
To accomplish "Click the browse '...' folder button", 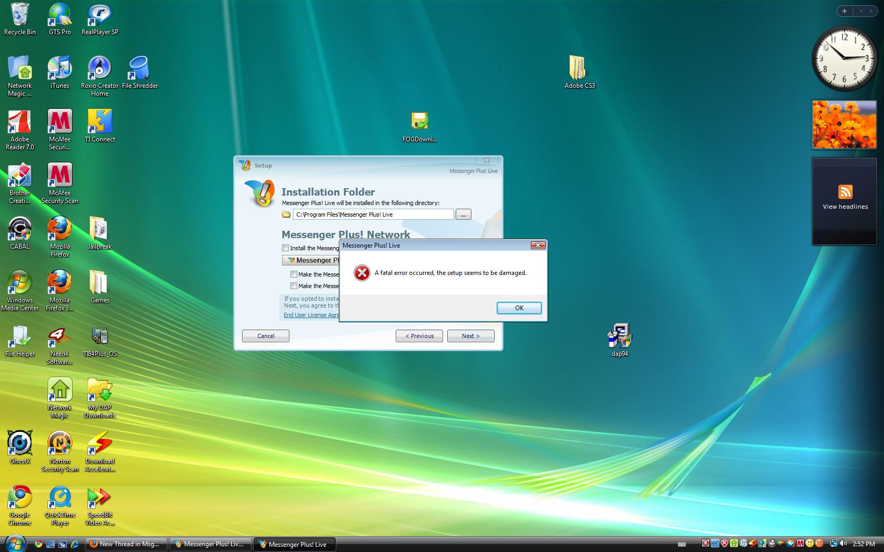I will click(x=463, y=214).
